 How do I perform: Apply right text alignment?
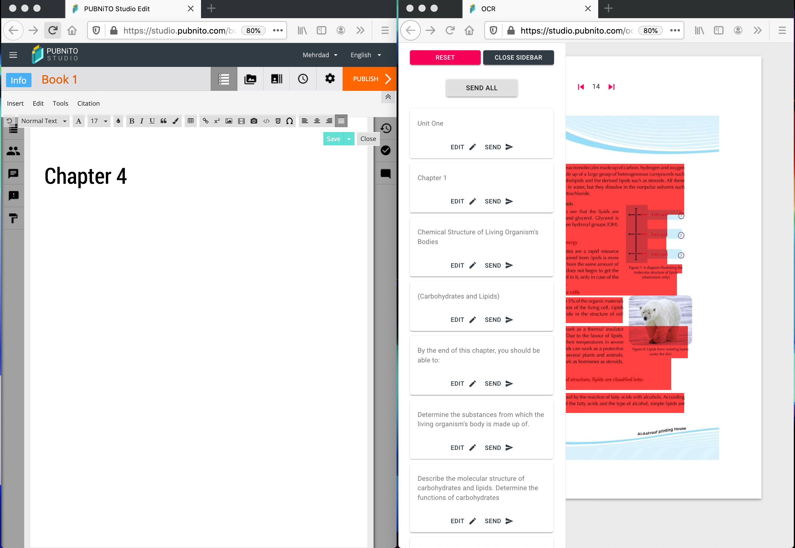(329, 121)
